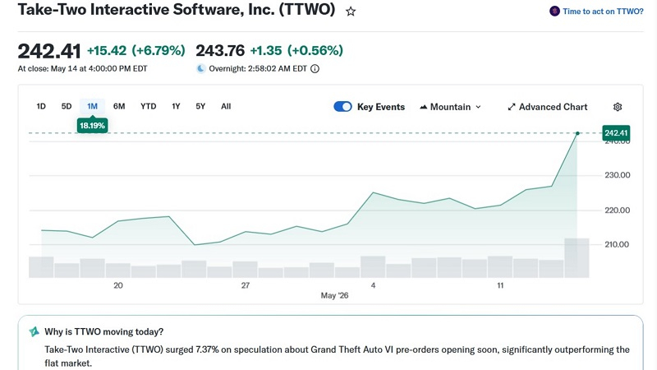The height and width of the screenshot is (370, 657).
Task: Click the At close: May 14 timestamp
Action: [83, 68]
